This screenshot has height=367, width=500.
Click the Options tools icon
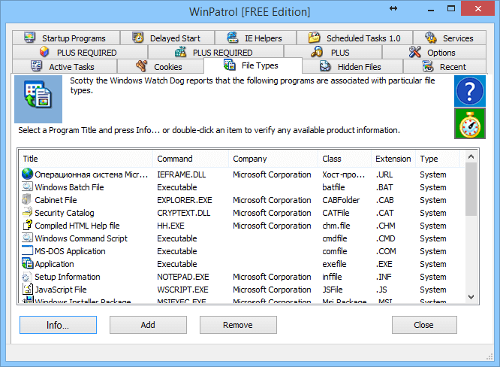[415, 52]
